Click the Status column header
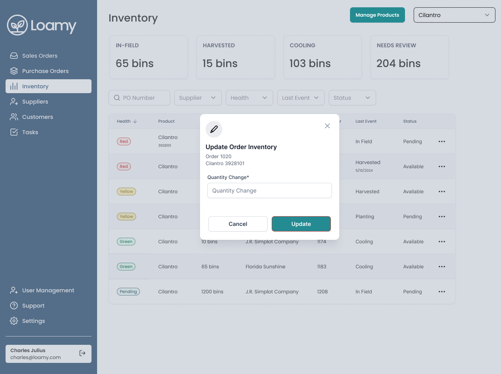The image size is (501, 374). (x=410, y=121)
